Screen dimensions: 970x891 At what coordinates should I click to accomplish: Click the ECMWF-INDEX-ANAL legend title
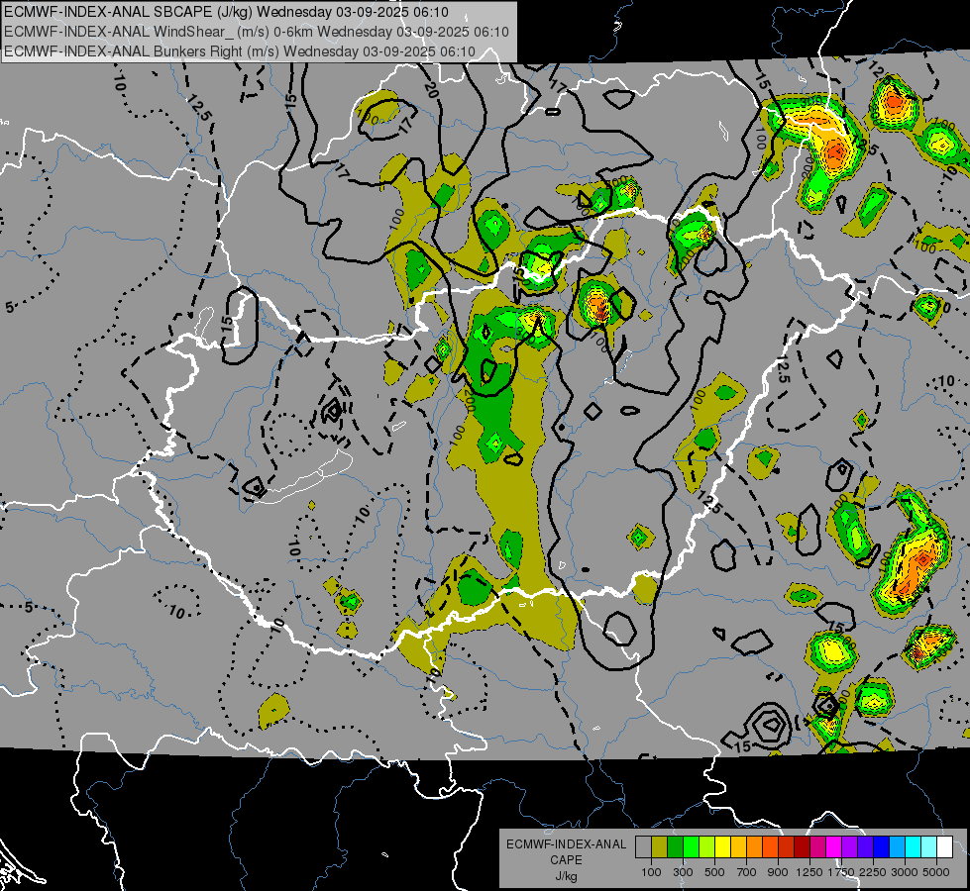[566, 844]
